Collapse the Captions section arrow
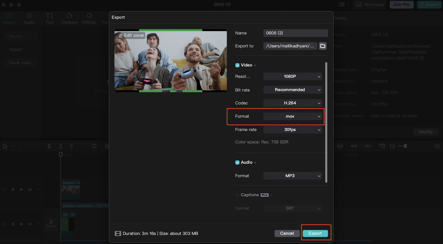The height and width of the screenshot is (244, 443). click(272, 195)
